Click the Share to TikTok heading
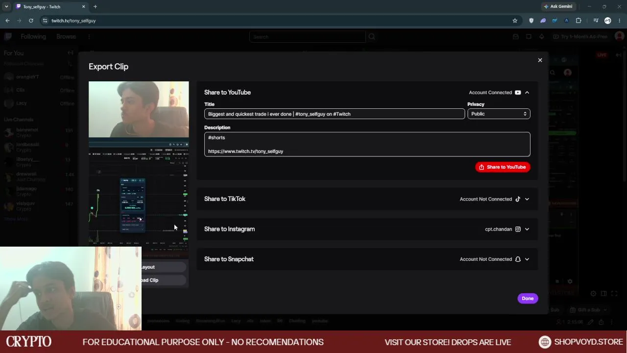627x353 pixels. tap(225, 199)
